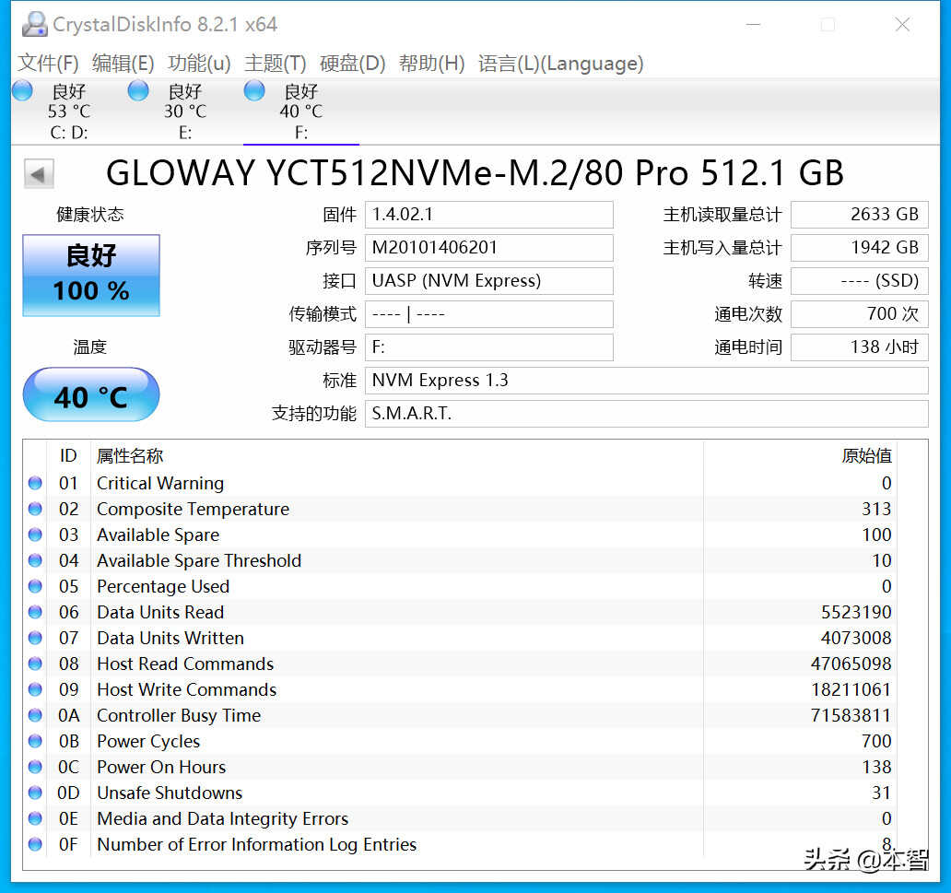Click the Host Write Commands status dot
The width and height of the screenshot is (951, 893).
pos(35,689)
